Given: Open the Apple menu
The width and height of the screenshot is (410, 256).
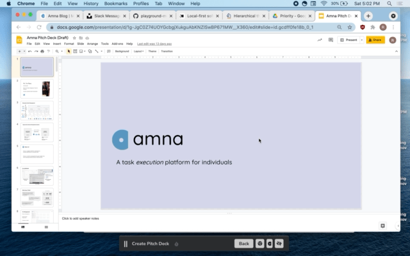Looking at the screenshot, I should click(8, 3).
